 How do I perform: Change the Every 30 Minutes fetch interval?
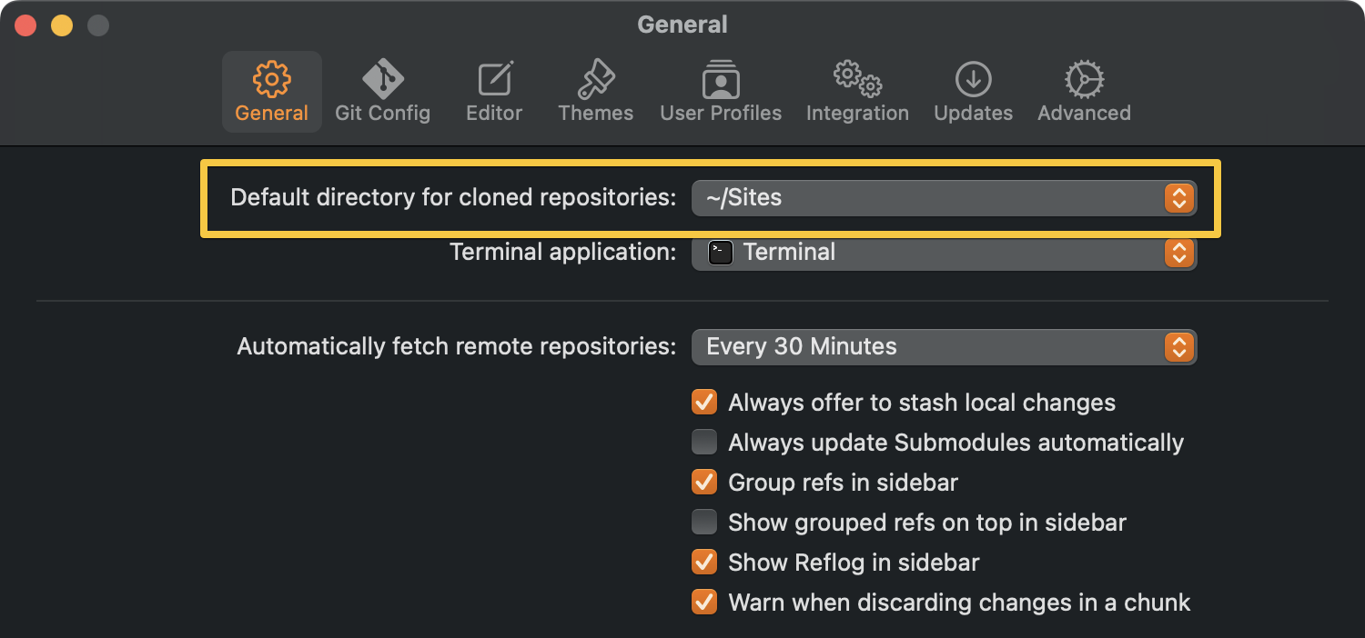click(x=1178, y=346)
